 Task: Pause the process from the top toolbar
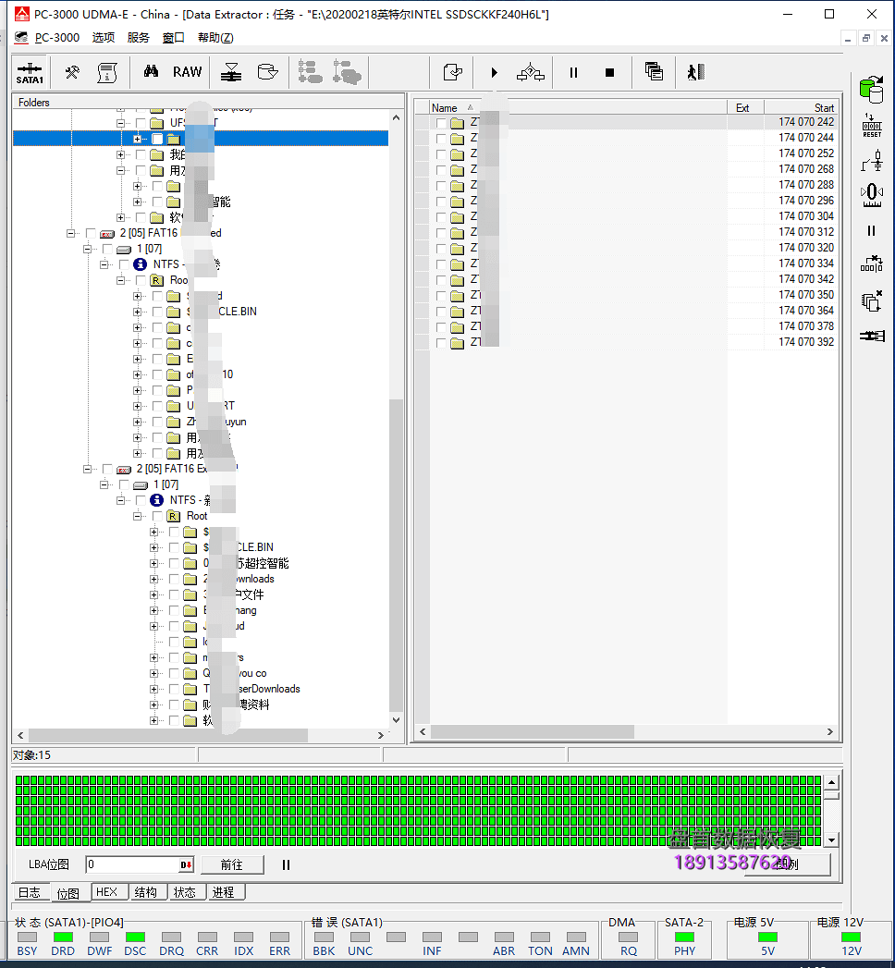click(573, 73)
